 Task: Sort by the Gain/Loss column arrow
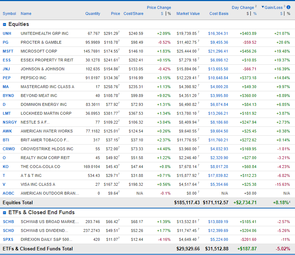click(263, 7)
